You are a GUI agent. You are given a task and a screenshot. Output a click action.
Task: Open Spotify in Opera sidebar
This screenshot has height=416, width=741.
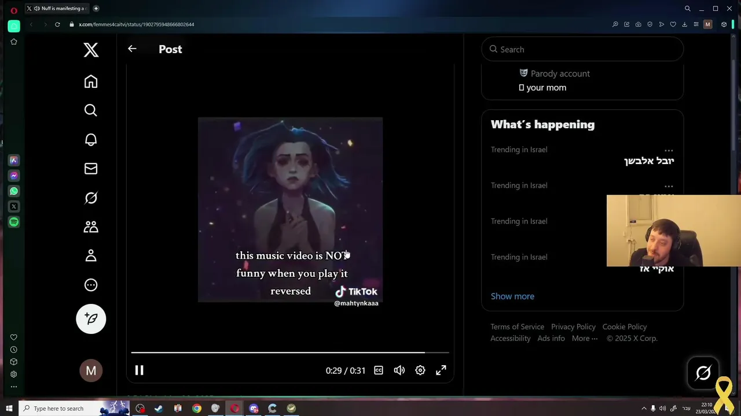[x=14, y=222]
